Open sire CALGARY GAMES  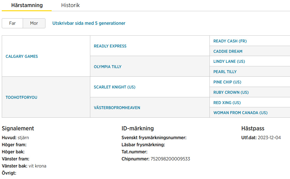point(22,56)
